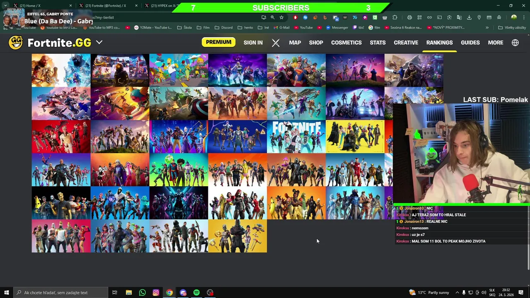Viewport: 530px width, 298px height.
Task: Open Spotify from the taskbar
Action: click(197, 293)
